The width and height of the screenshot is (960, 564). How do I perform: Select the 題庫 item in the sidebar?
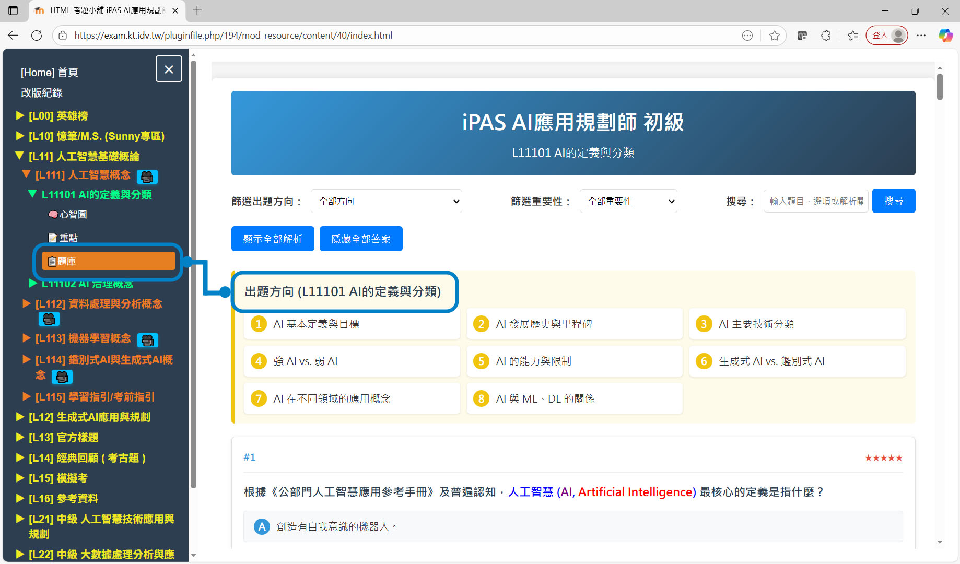(109, 261)
